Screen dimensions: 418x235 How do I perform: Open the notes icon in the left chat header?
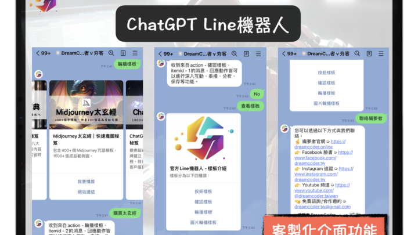[124, 53]
